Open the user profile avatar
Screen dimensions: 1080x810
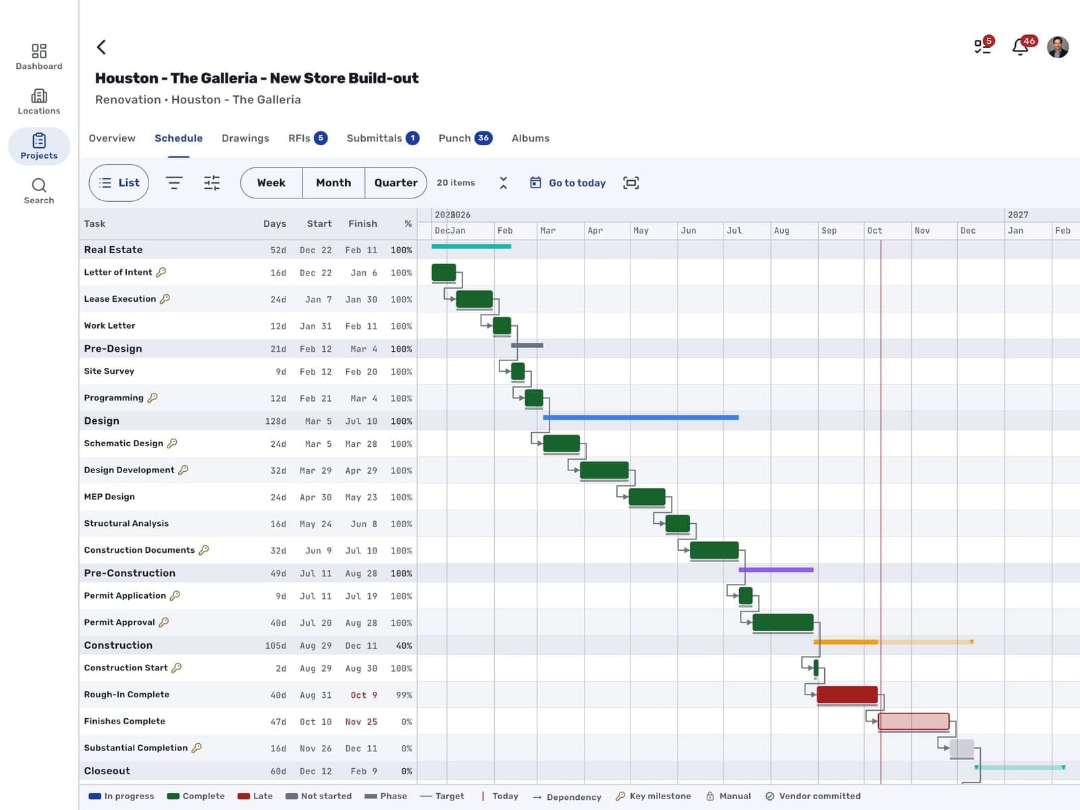point(1058,47)
